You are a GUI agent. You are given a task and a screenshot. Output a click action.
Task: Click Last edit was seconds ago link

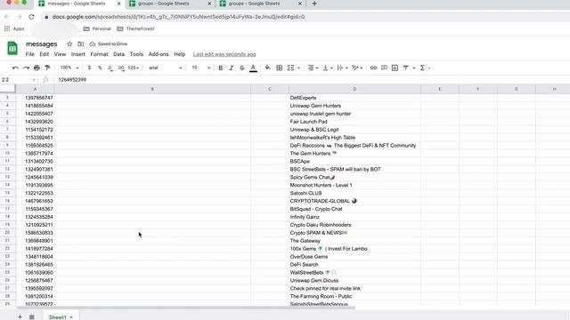[x=224, y=54]
